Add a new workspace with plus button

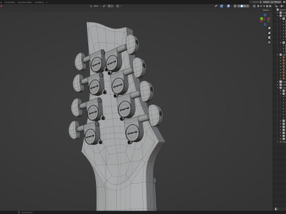point(46,2)
